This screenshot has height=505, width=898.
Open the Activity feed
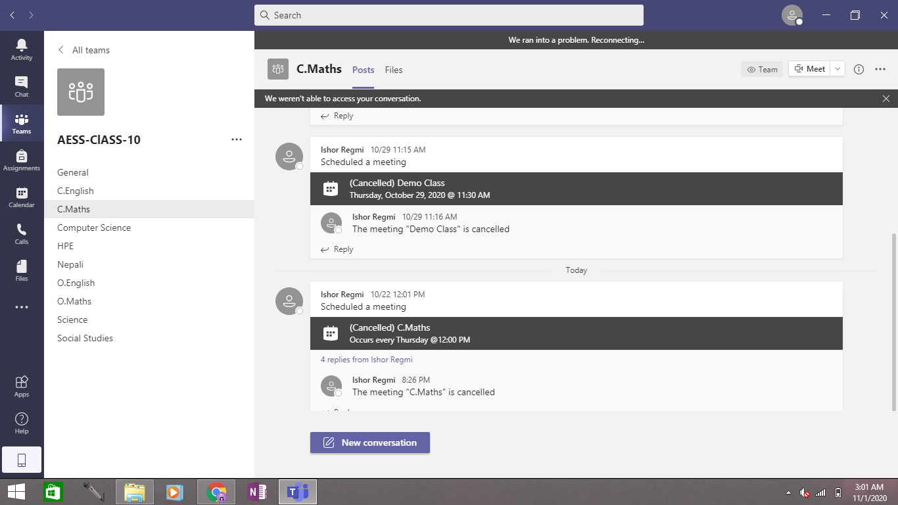[x=22, y=50]
